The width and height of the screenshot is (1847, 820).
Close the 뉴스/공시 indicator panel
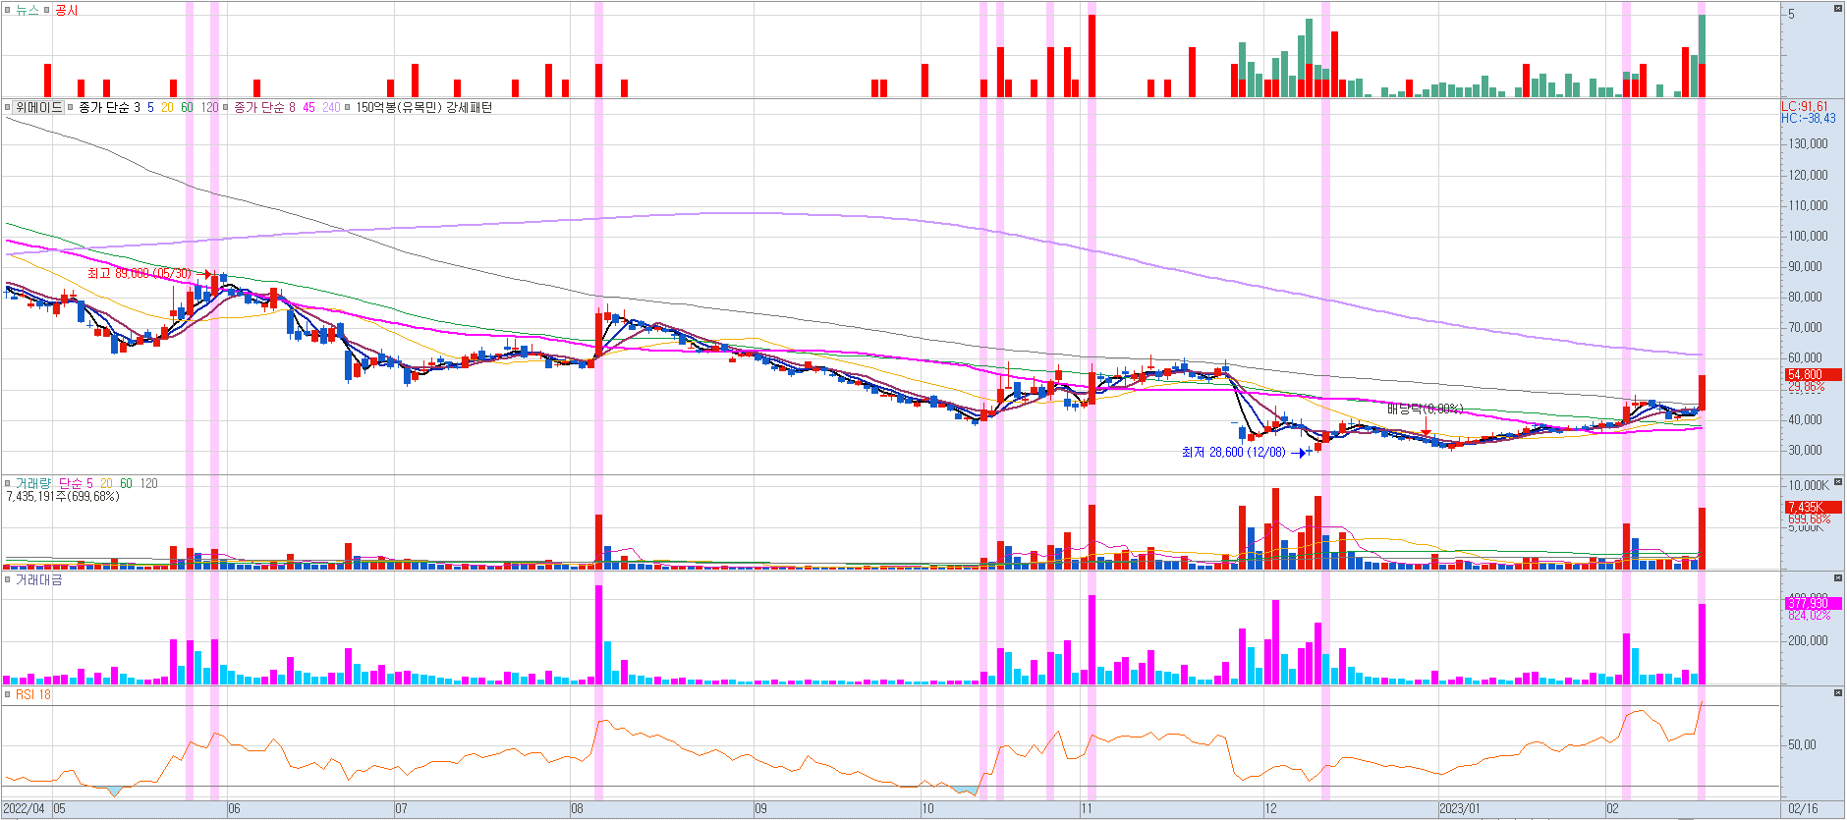point(1838,9)
